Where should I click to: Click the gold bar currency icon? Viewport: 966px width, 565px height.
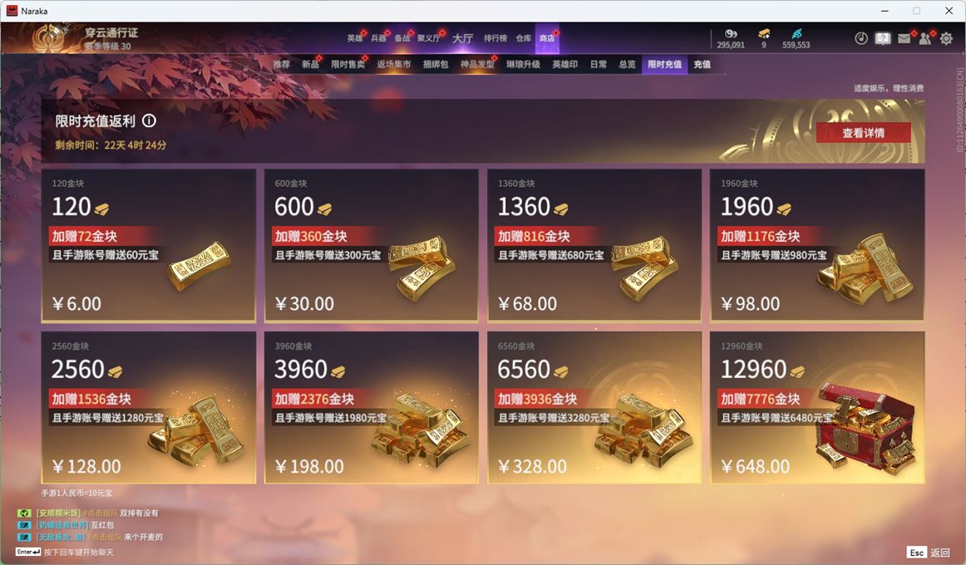click(x=764, y=34)
